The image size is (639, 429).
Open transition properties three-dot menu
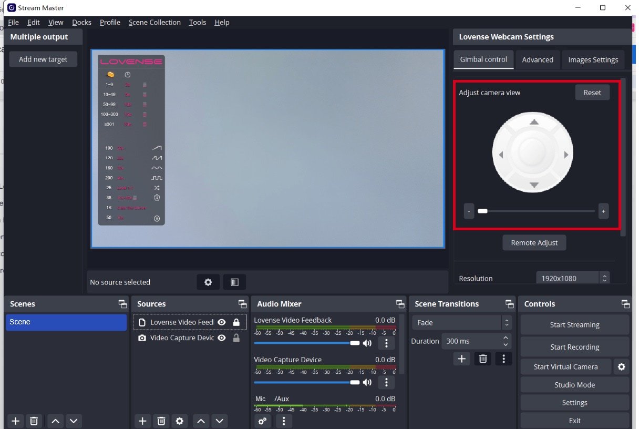[x=503, y=359]
